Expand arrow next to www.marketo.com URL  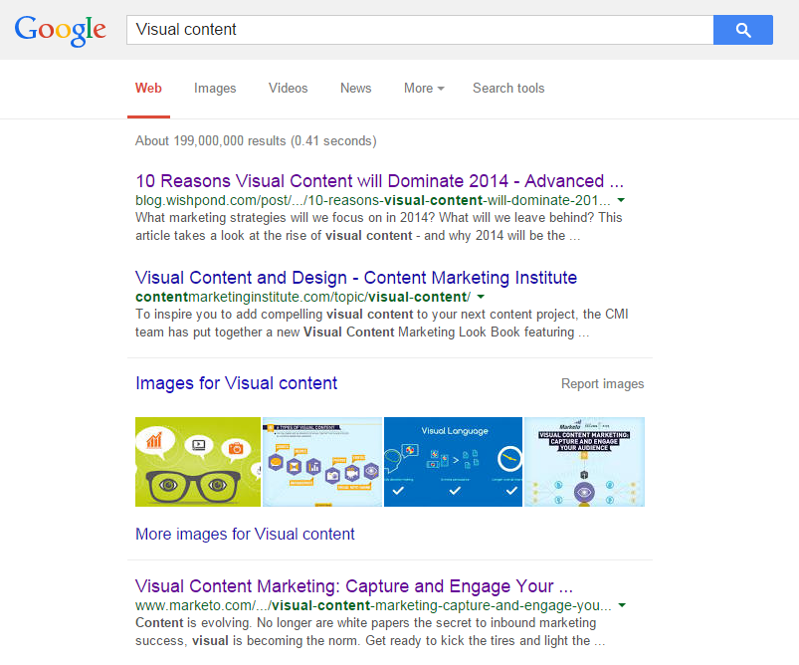(x=622, y=605)
